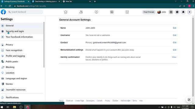This screenshot has height=109, width=195.
Task: Open a new browser tab with plus
Action: (x=95, y=2)
